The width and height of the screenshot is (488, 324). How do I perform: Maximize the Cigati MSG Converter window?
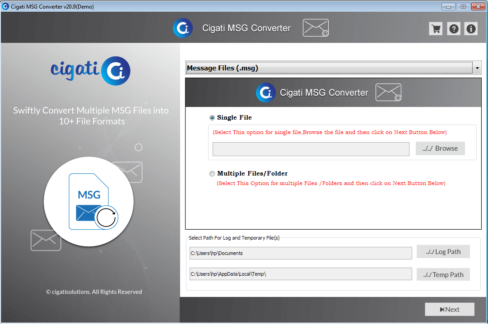point(464,6)
